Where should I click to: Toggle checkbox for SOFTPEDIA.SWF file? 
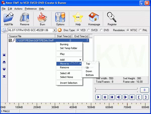pyautogui.click(x=10, y=40)
